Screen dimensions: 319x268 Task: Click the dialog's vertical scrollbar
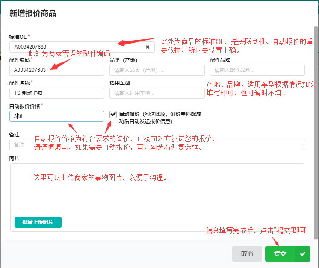[x=316, y=128]
